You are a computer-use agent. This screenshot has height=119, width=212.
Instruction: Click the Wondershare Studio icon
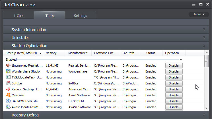coord(8,71)
